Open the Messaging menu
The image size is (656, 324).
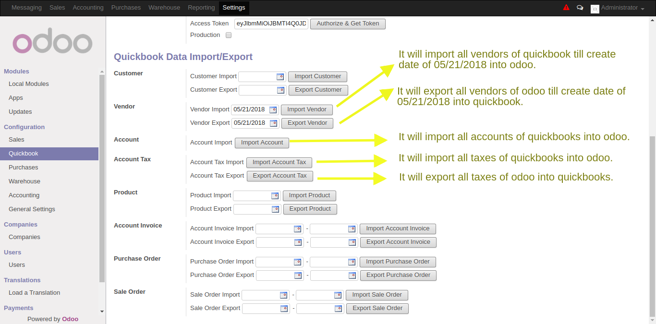[x=26, y=8]
